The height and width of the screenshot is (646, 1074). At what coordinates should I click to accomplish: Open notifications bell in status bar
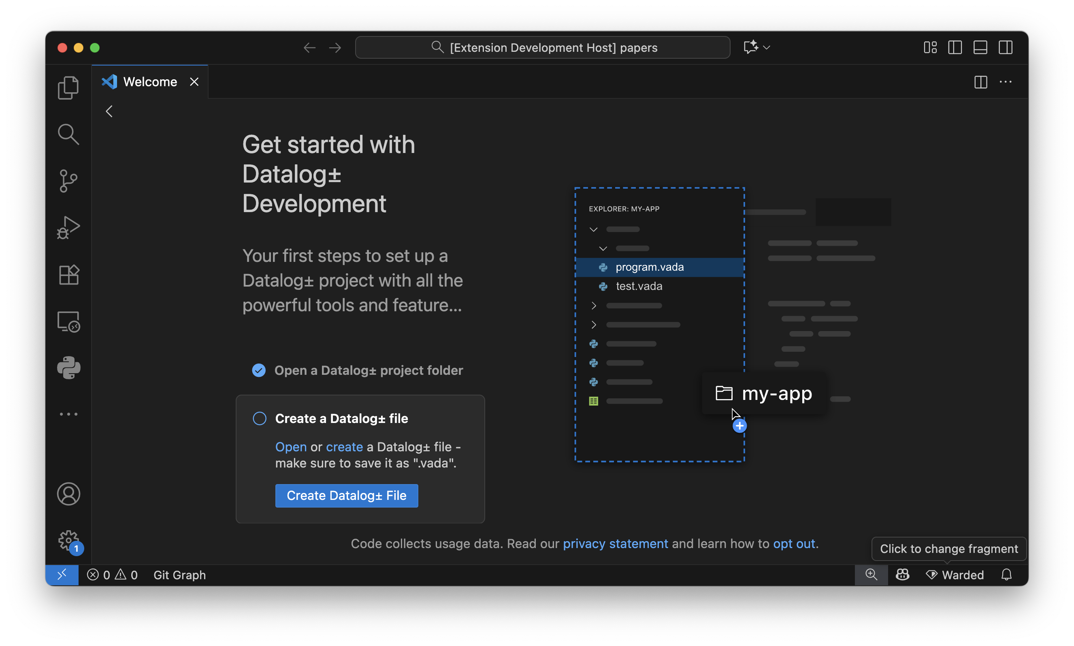(1006, 575)
